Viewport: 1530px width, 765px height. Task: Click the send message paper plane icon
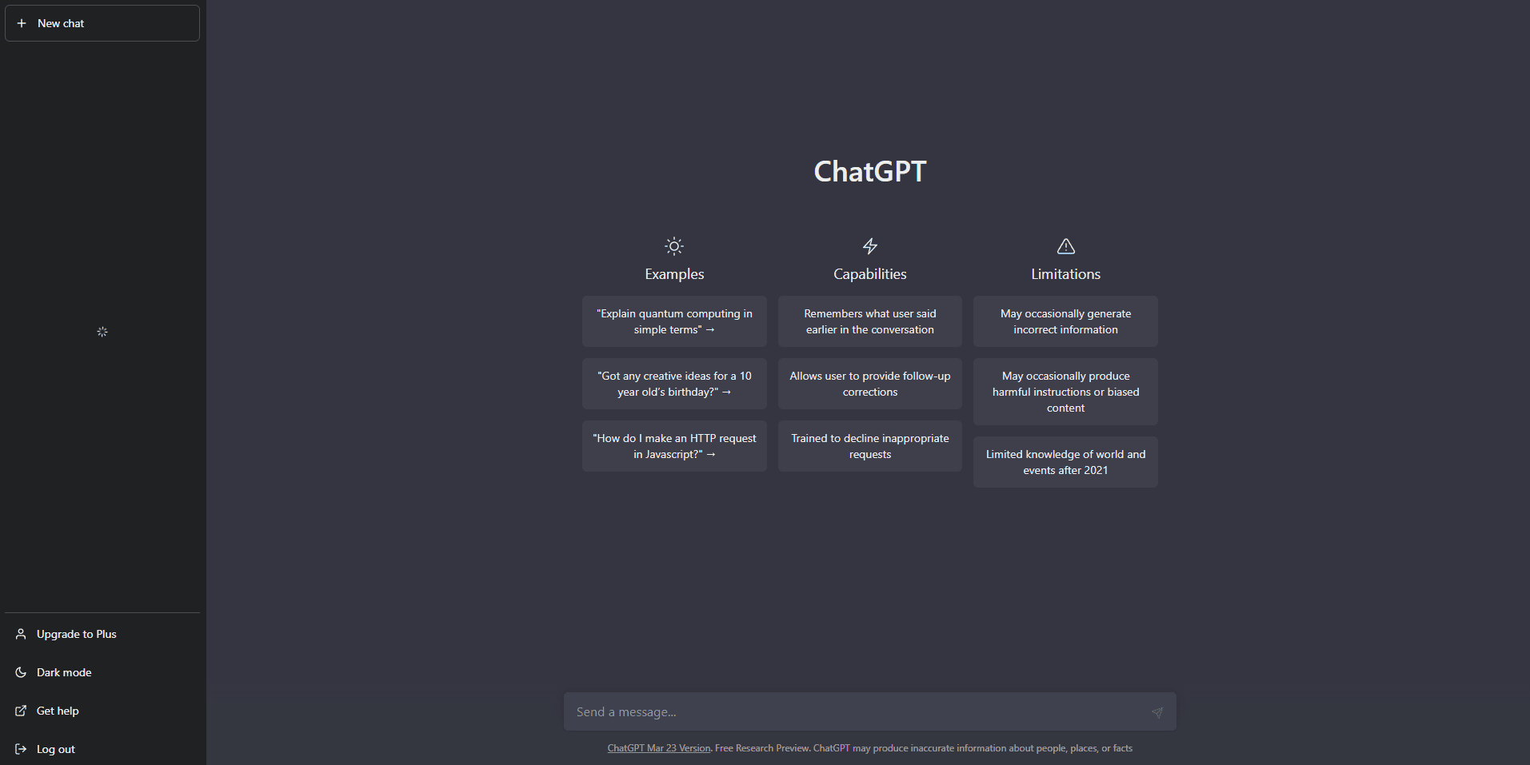tap(1156, 712)
